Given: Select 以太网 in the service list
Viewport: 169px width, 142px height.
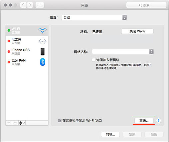Looking at the screenshot, I should click(x=27, y=41).
